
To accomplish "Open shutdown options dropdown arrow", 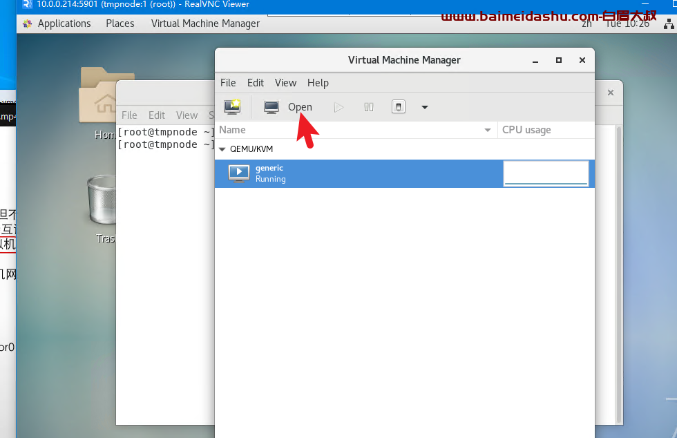I will pyautogui.click(x=425, y=107).
